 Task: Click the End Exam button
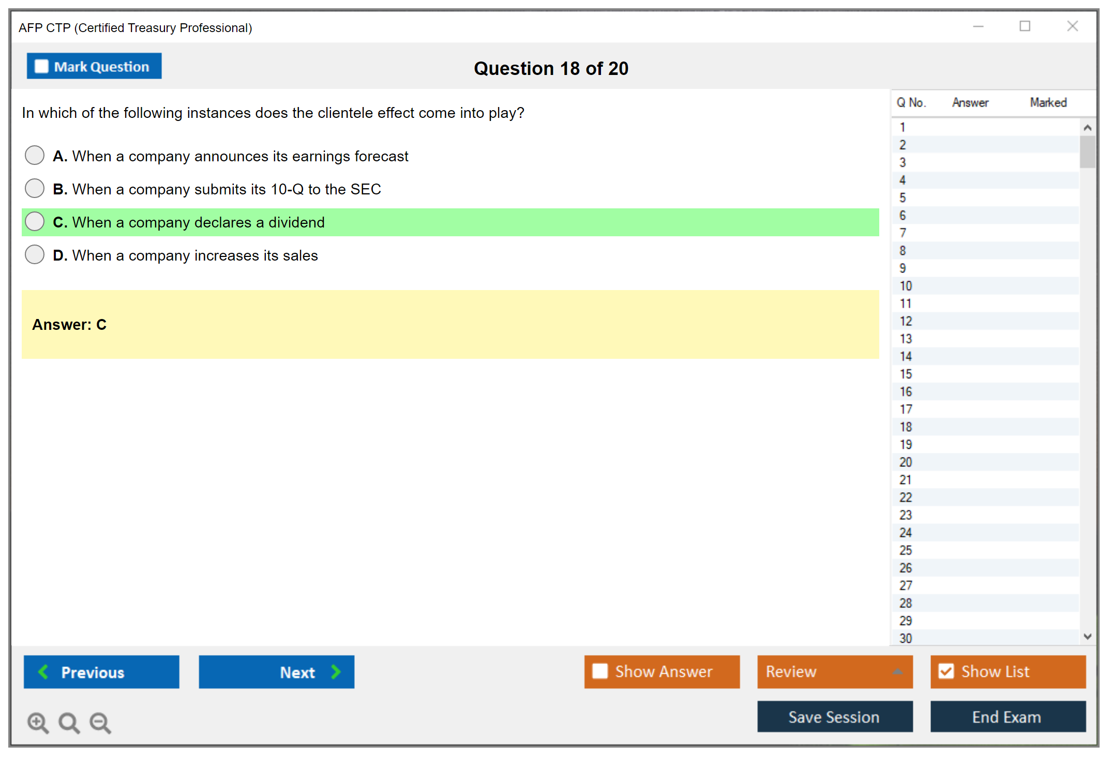pyautogui.click(x=1007, y=717)
